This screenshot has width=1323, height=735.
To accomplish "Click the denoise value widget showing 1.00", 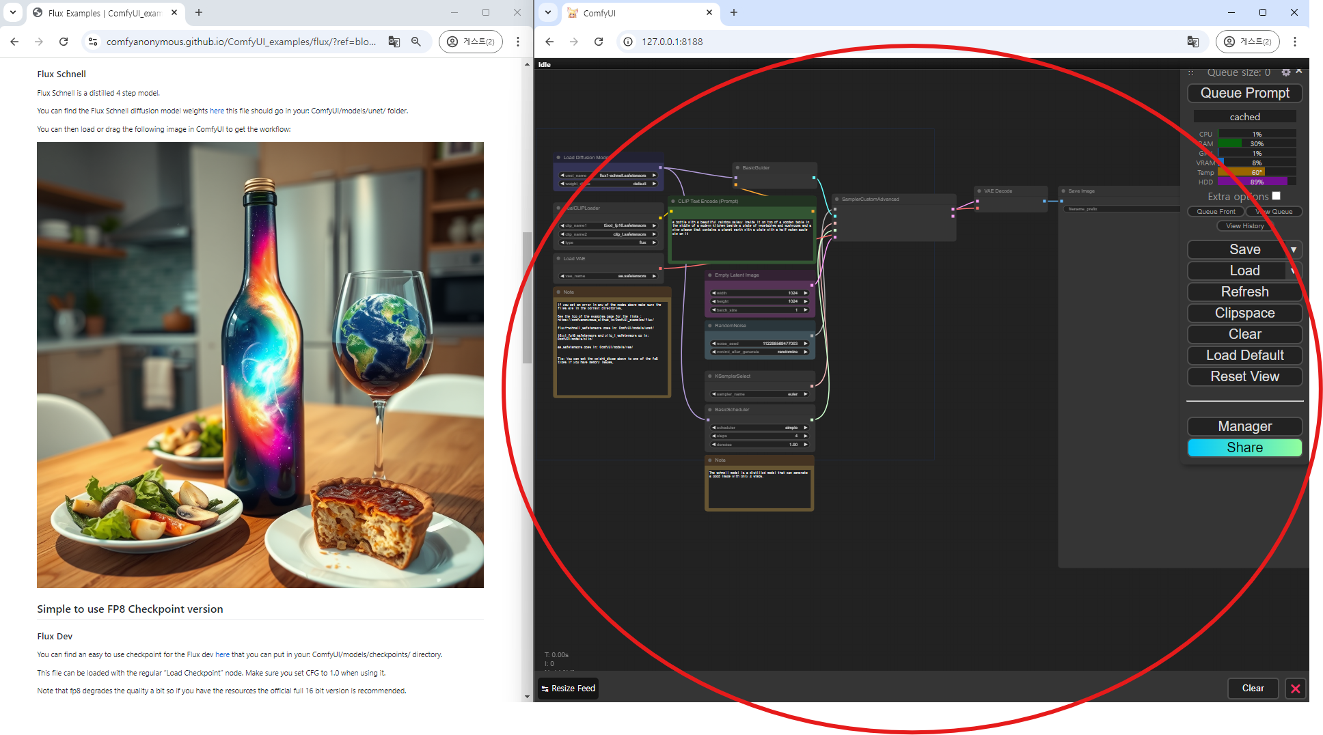I will (x=760, y=445).
